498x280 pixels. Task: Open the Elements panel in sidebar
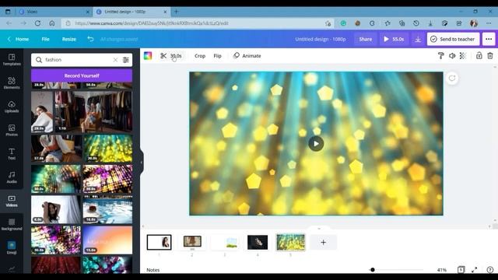[12, 83]
